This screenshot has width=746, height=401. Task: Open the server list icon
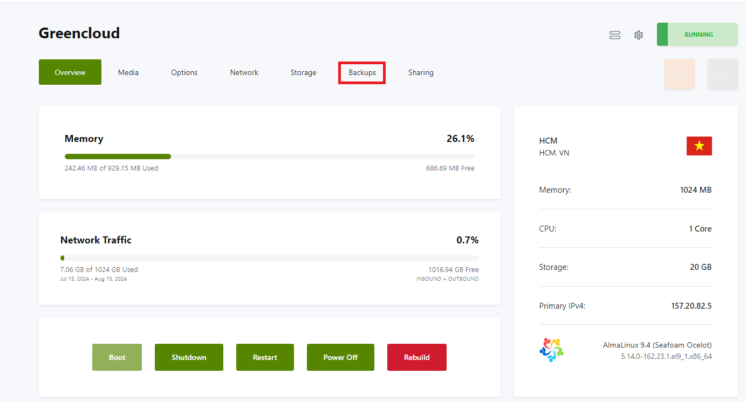[x=615, y=35]
